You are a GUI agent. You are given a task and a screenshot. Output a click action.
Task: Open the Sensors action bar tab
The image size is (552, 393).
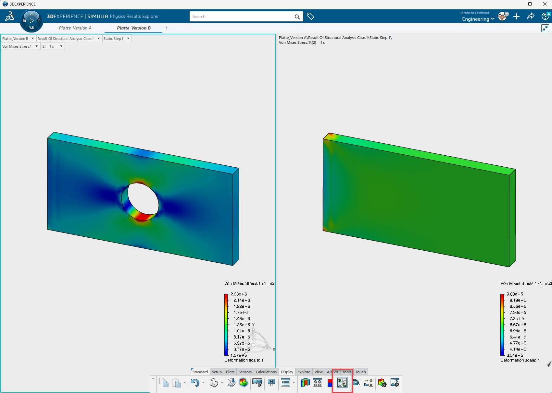pyautogui.click(x=245, y=372)
